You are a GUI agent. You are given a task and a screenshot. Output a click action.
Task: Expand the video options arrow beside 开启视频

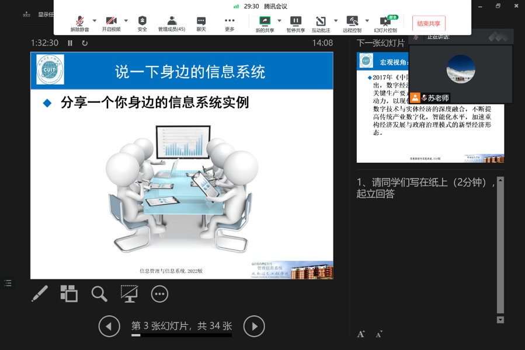point(126,21)
